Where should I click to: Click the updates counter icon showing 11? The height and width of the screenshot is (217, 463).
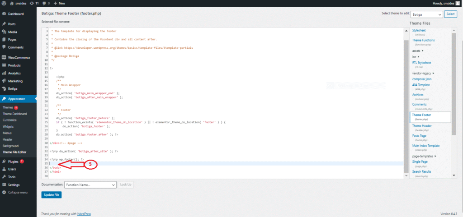click(32, 3)
